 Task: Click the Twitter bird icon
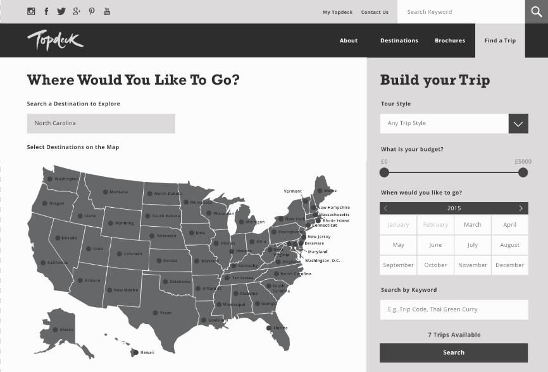(x=61, y=11)
